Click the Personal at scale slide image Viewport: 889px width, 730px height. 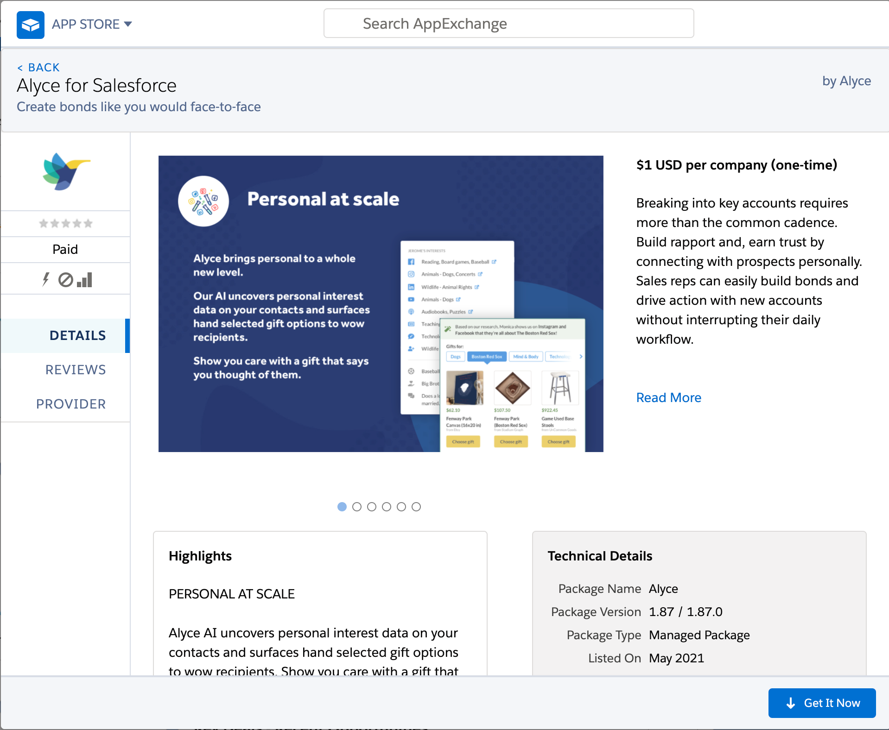pyautogui.click(x=381, y=303)
